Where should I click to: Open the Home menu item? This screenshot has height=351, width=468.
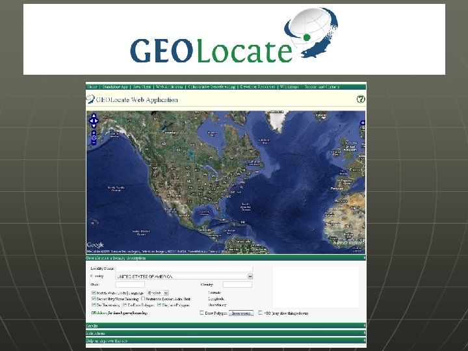click(x=92, y=87)
